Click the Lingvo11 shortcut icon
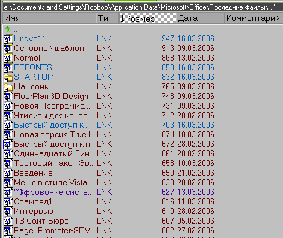 click(8, 39)
